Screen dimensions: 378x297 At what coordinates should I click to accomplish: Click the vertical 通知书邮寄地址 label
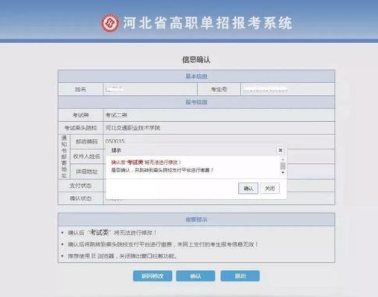[x=64, y=157]
